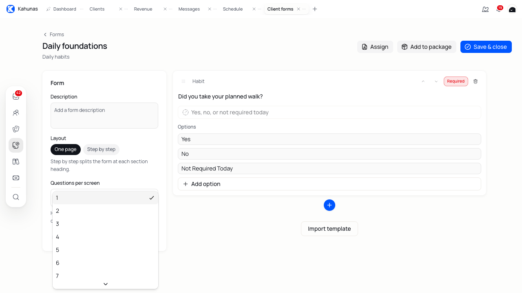Viewport: 522px width, 293px height.
Task: Switch to the Schedule tab
Action: pos(233,9)
